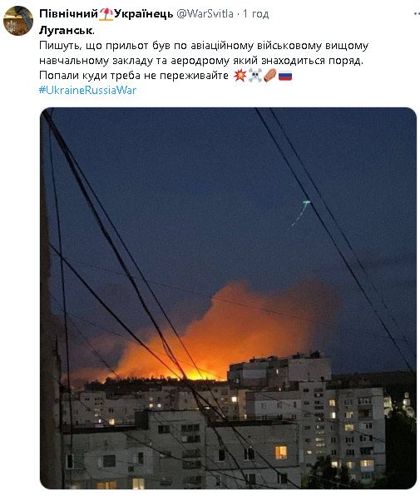Open the author's profile avatar
The image size is (420, 496).
coord(18,20)
